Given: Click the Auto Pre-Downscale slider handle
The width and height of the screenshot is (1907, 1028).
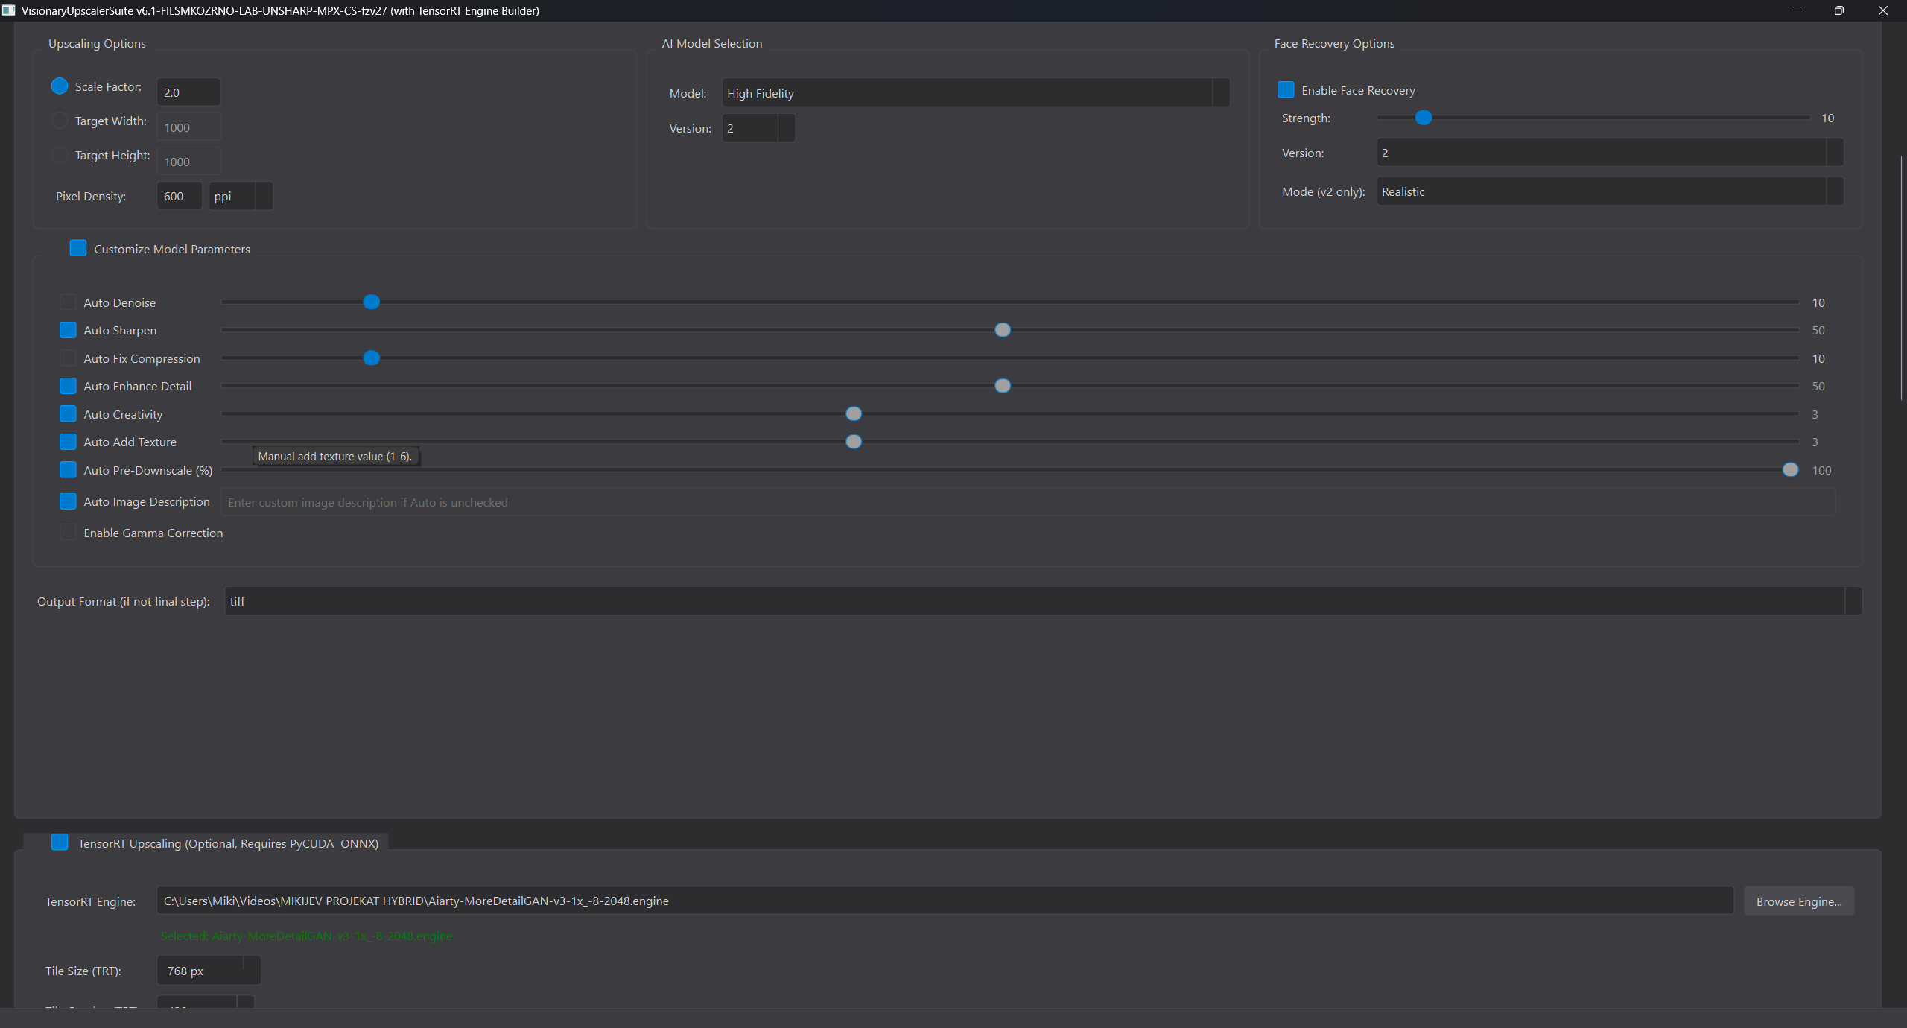Looking at the screenshot, I should [1790, 469].
